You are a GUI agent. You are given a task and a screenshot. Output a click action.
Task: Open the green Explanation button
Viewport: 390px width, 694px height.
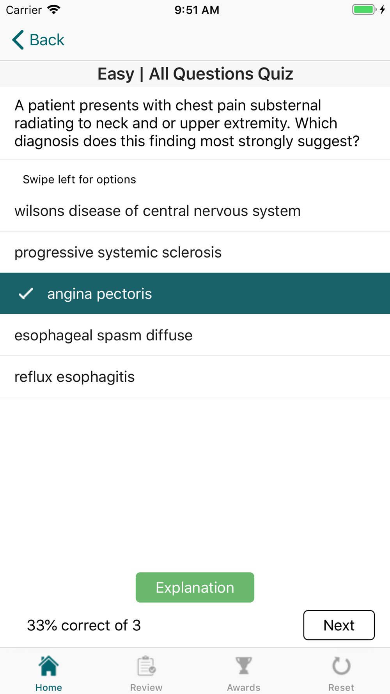(195, 587)
